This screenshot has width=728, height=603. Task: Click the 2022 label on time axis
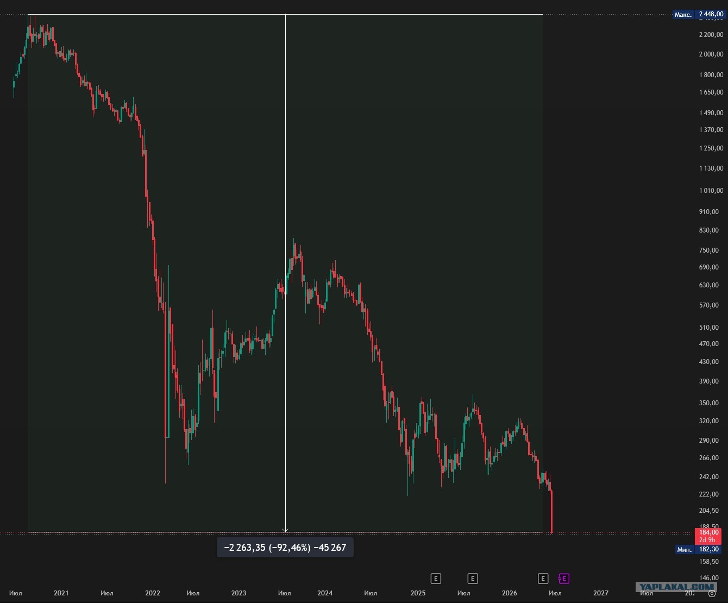(153, 593)
